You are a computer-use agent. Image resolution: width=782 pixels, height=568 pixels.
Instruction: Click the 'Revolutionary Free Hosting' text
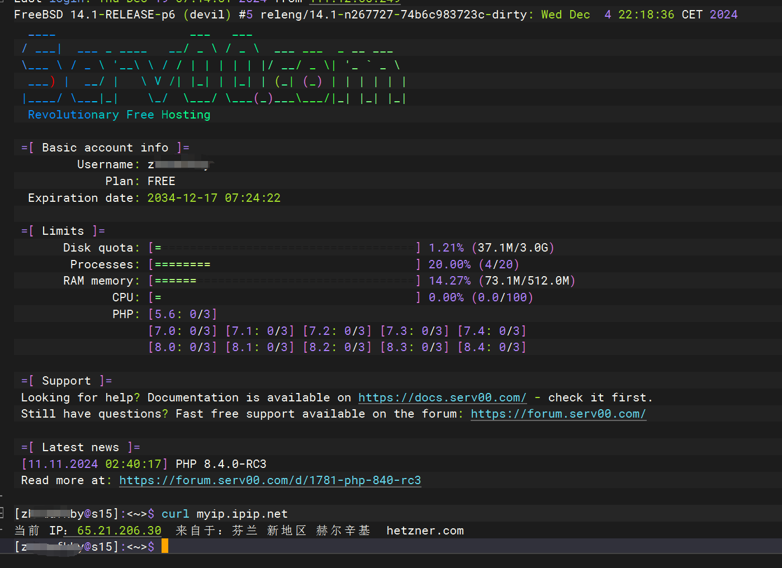(x=119, y=115)
